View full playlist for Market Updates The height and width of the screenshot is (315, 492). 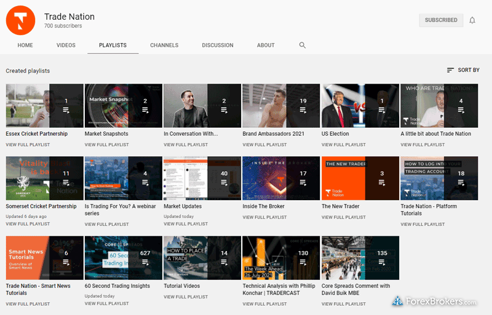[x=186, y=224]
